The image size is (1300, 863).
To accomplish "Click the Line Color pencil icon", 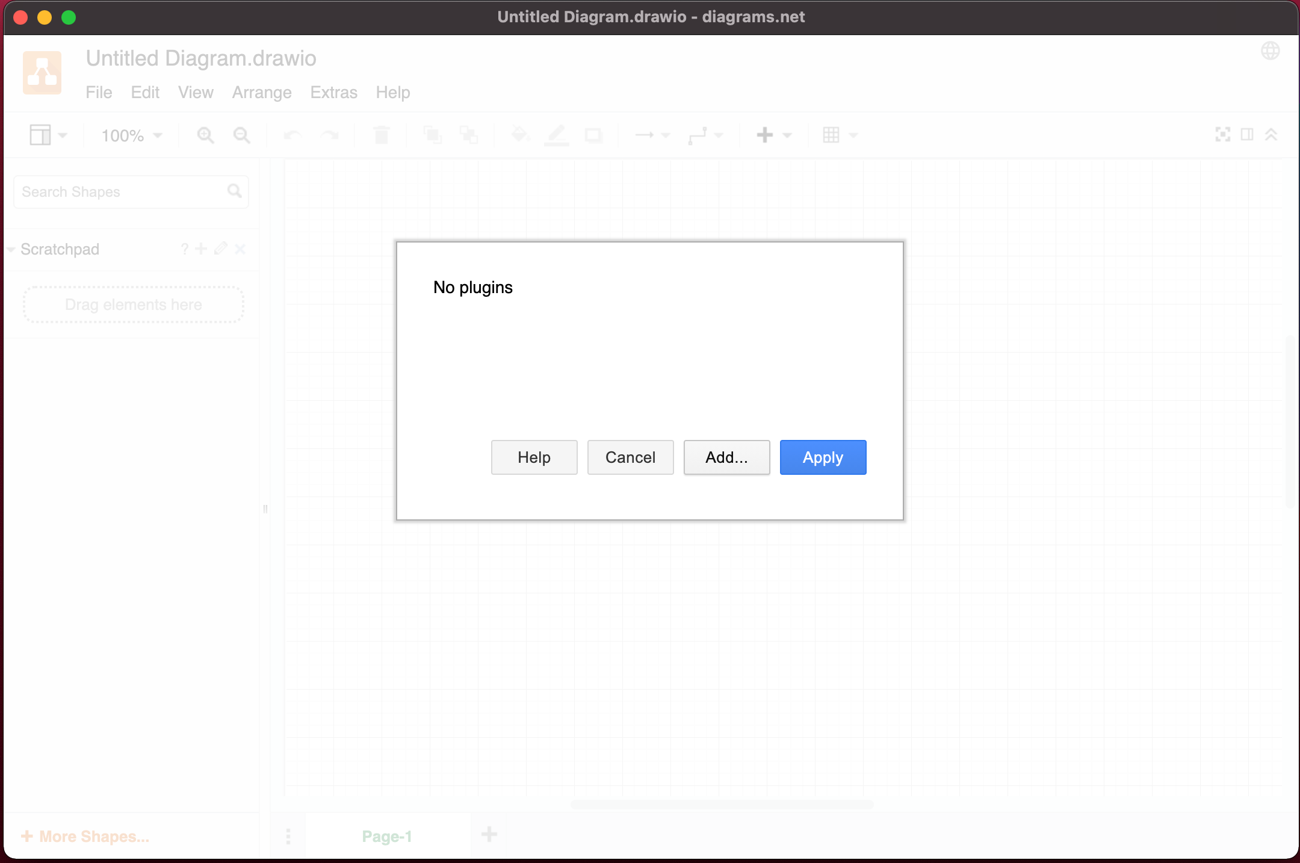I will point(556,135).
